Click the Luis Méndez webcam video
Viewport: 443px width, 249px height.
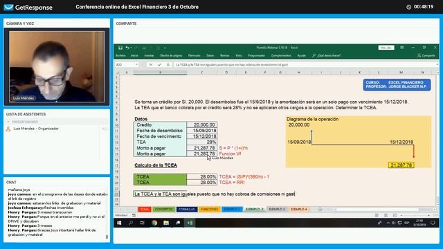pyautogui.click(x=57, y=66)
